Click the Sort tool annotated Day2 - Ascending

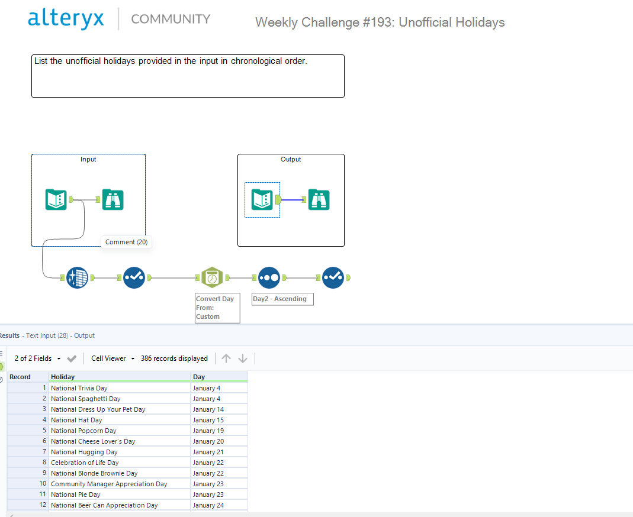[x=269, y=277]
